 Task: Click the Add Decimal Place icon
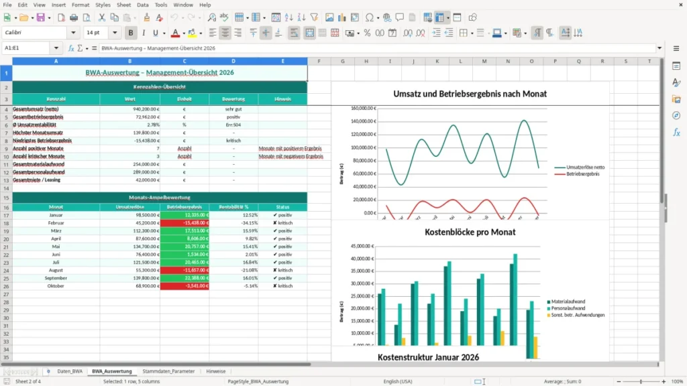[407, 33]
